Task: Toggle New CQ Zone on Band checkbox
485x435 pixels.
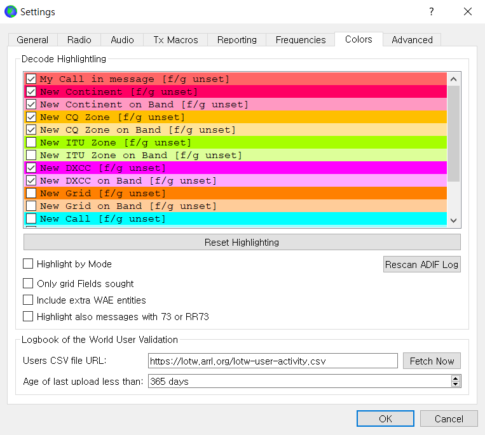Action: [x=31, y=130]
